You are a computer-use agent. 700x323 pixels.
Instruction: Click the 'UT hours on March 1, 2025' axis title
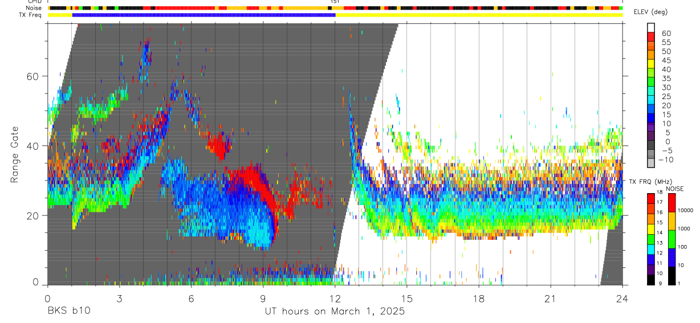(x=335, y=312)
